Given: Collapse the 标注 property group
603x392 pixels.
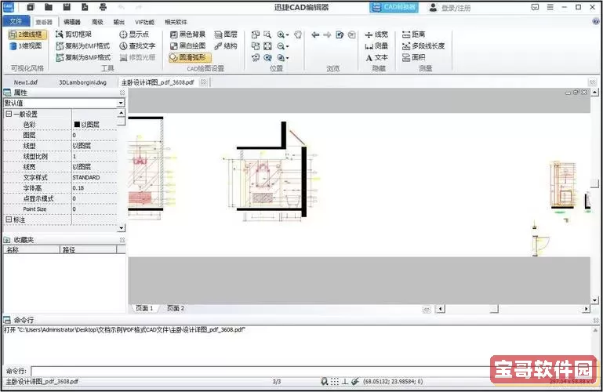Looking at the screenshot, I should click(9, 220).
